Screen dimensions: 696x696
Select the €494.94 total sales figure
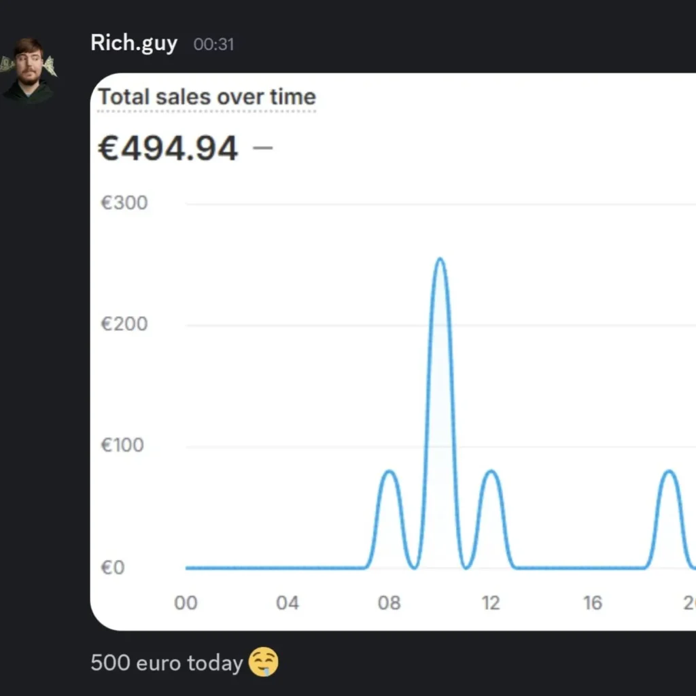(x=168, y=148)
